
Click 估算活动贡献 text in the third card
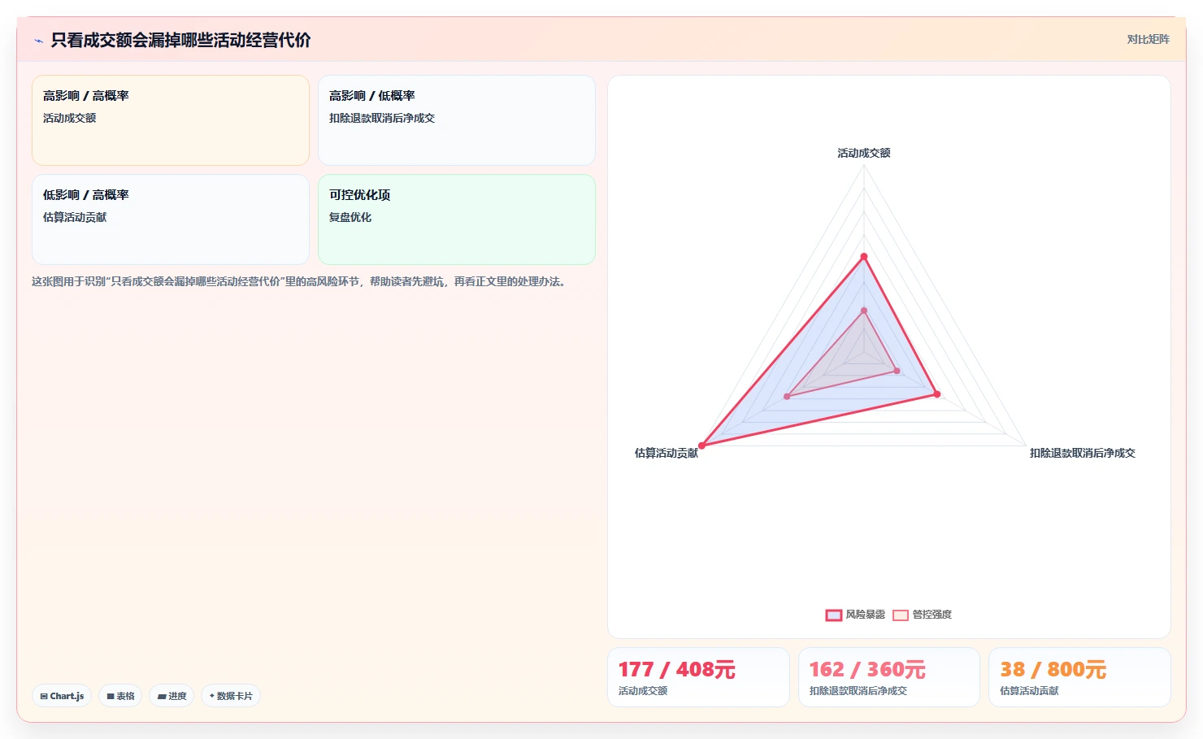pos(75,217)
